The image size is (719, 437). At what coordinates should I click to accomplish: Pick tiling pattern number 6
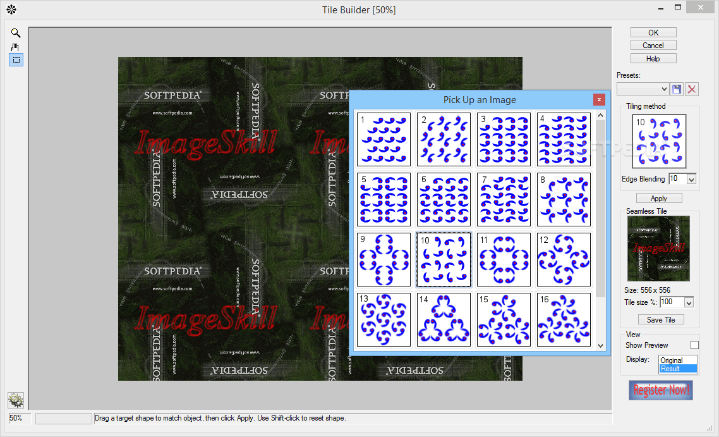(444, 199)
